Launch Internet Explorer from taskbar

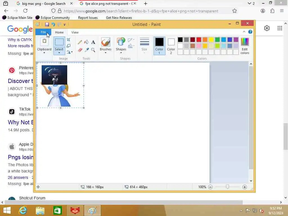pyautogui.click(x=23, y=210)
